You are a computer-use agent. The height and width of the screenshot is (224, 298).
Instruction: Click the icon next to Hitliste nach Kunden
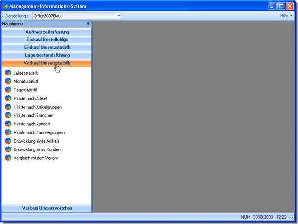(x=8, y=124)
